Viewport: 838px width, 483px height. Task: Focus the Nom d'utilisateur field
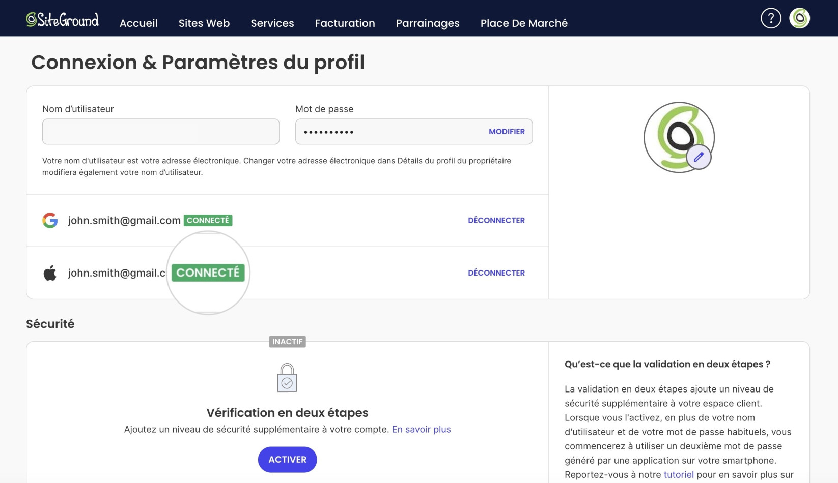coord(161,132)
